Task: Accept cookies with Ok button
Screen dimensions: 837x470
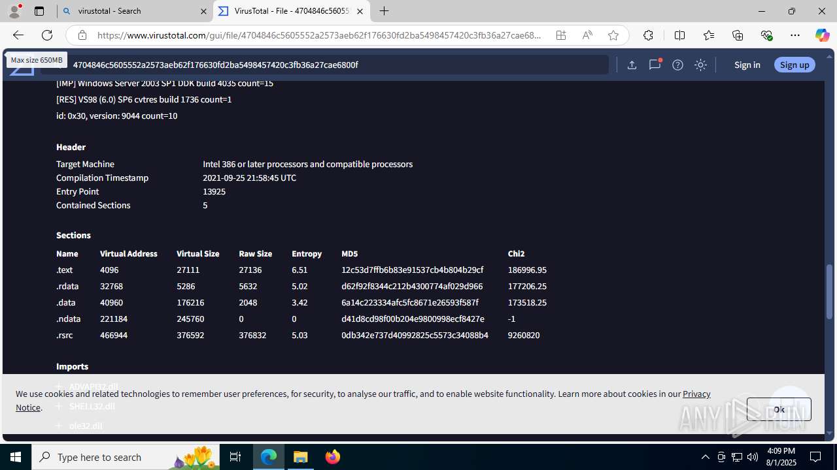Action: click(x=779, y=409)
